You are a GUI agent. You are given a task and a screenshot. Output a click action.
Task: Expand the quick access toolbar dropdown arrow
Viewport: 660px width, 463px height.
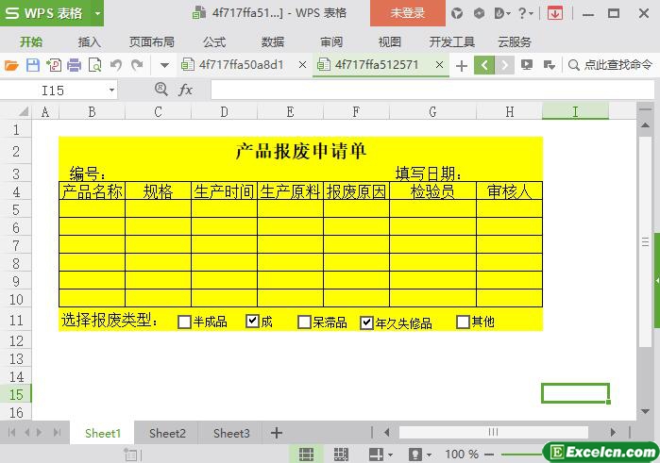pyautogui.click(x=164, y=65)
